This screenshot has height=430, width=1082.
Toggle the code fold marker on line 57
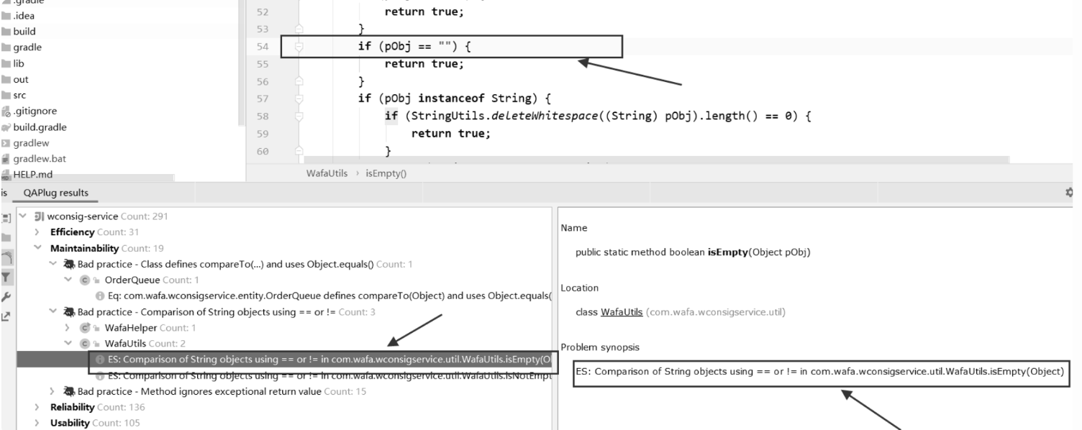(x=299, y=98)
